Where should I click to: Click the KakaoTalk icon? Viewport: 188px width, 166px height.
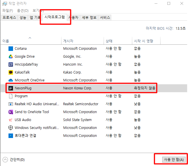[11, 72]
